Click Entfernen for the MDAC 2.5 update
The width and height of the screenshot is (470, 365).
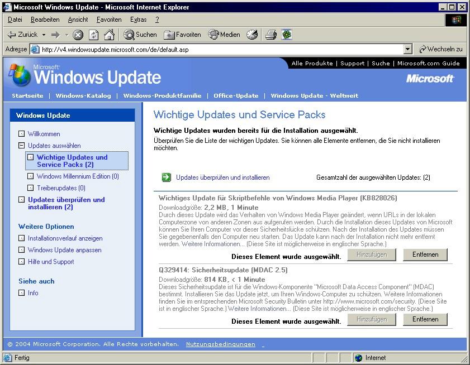425,319
